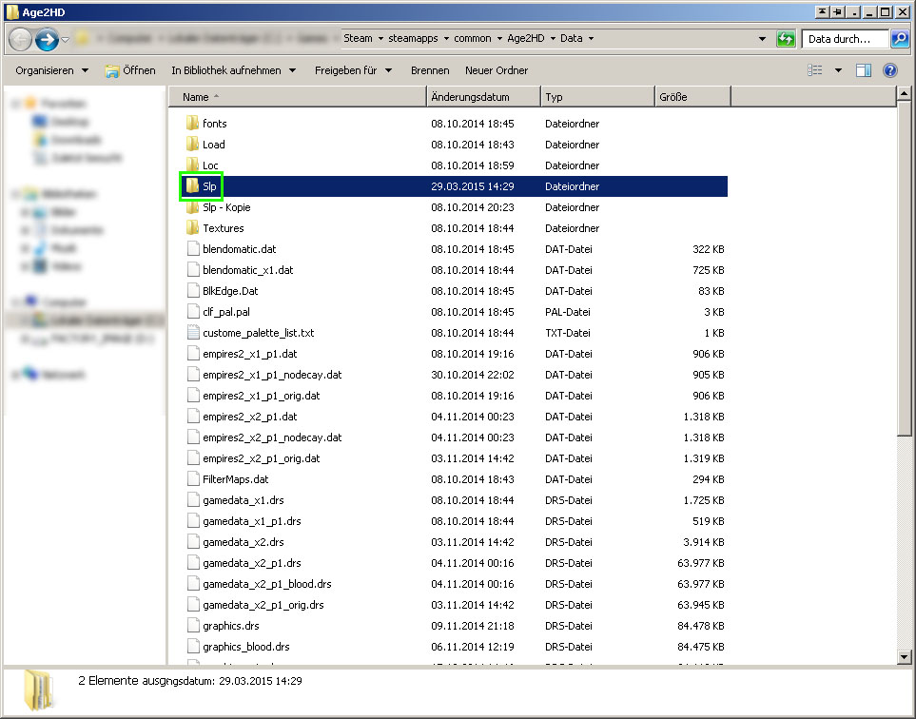Select file empires2_x1_p1.dat
The height and width of the screenshot is (719, 916).
[x=249, y=354]
